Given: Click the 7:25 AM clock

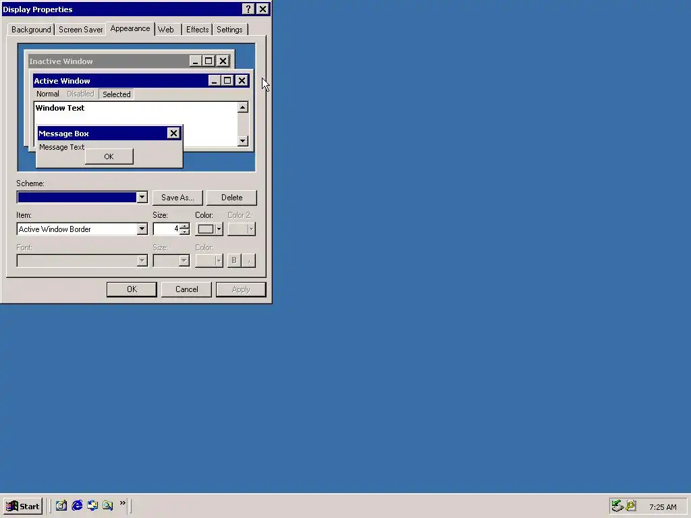Looking at the screenshot, I should [x=663, y=507].
